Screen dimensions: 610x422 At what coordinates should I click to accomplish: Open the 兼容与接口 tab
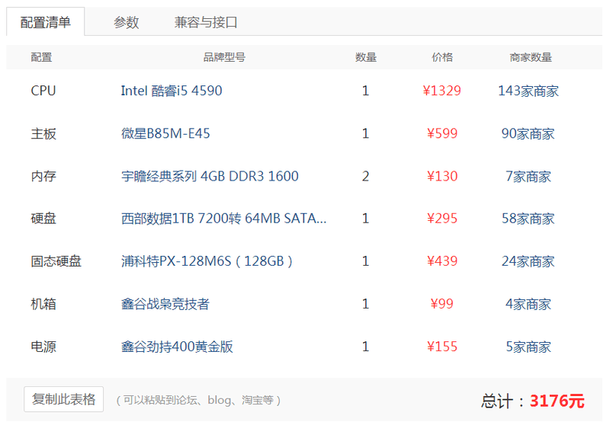[x=206, y=22]
